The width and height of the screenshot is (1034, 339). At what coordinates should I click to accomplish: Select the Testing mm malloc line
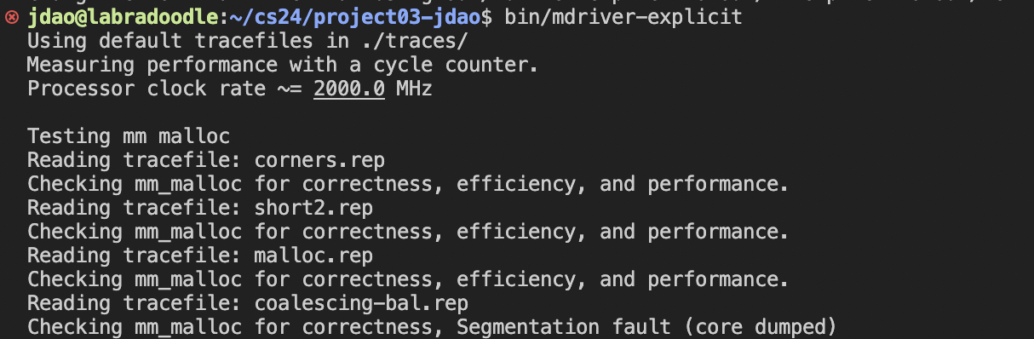(x=129, y=136)
